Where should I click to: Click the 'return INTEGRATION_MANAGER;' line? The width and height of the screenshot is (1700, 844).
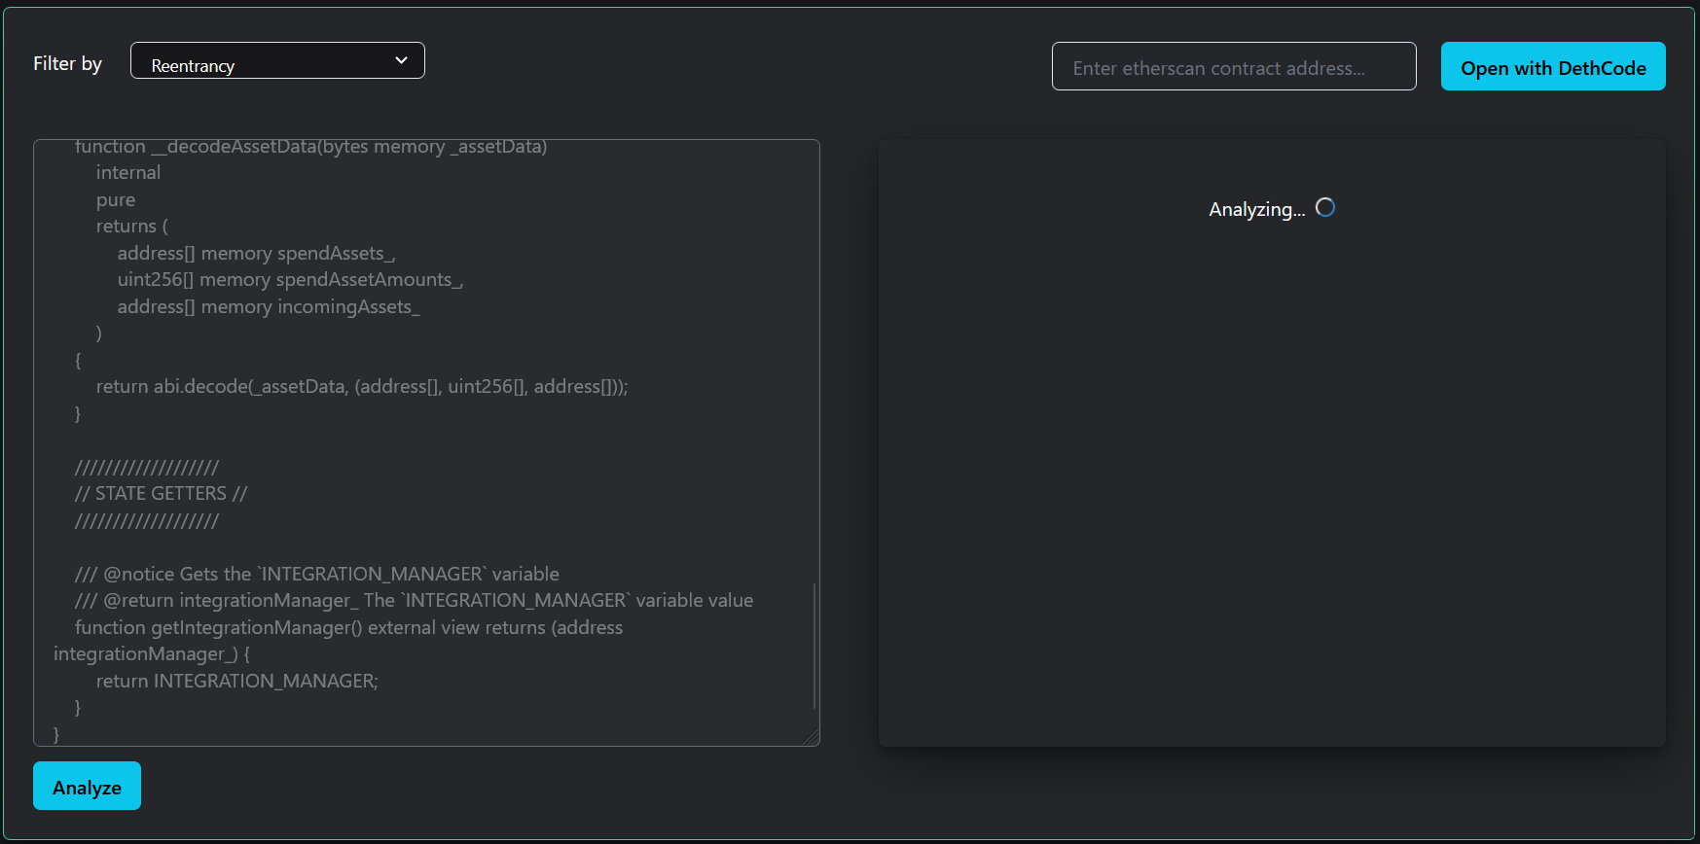237,681
